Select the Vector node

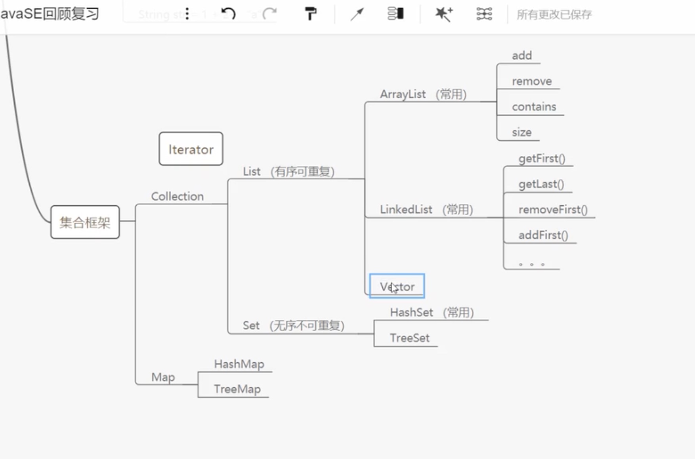click(397, 286)
